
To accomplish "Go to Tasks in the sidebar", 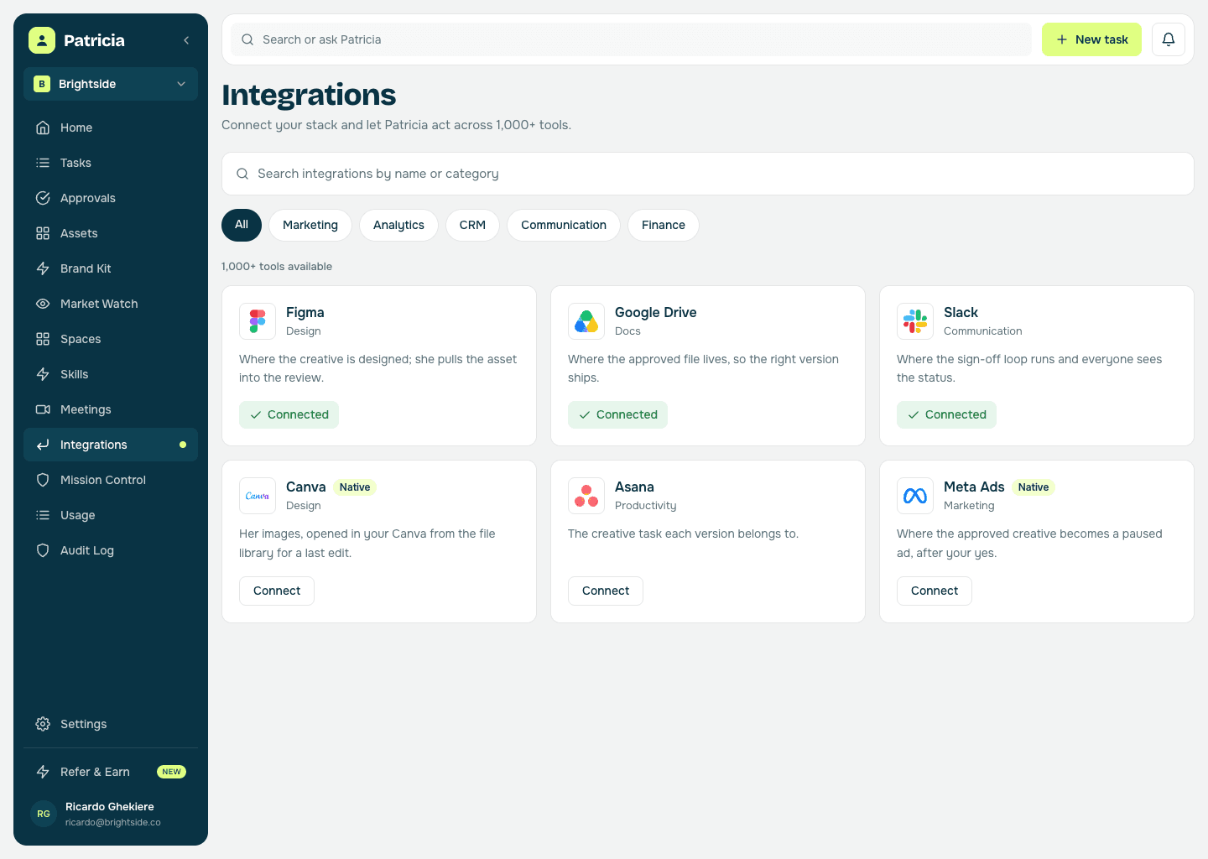I will [x=111, y=163].
